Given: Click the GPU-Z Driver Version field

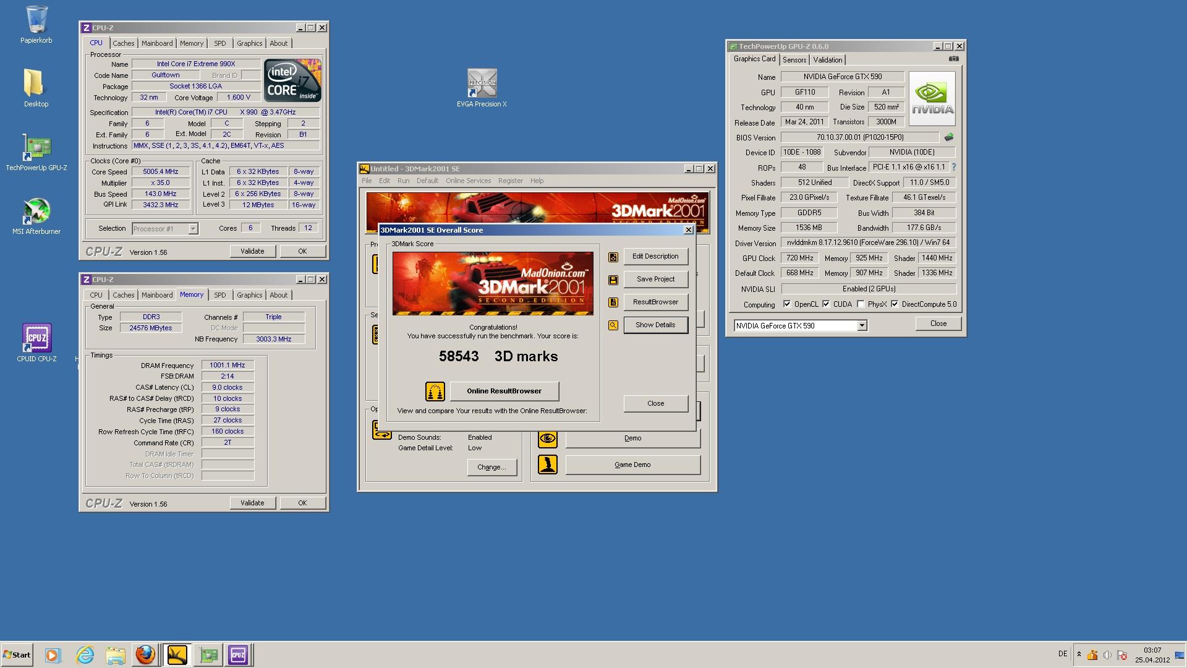Looking at the screenshot, I should tap(868, 243).
